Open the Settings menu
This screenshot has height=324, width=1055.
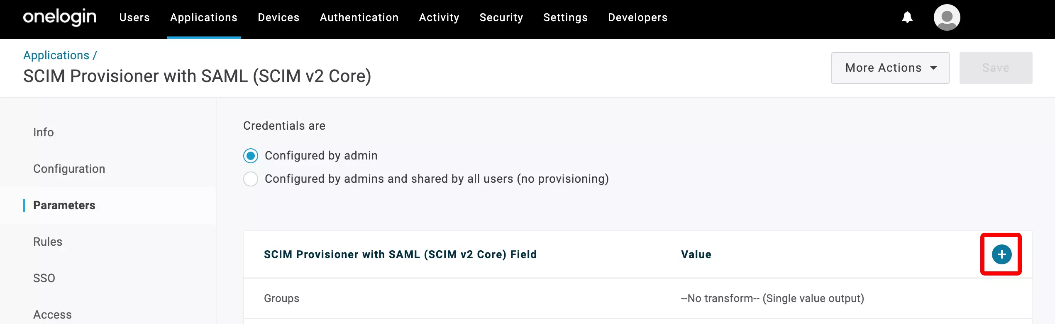[x=565, y=17]
